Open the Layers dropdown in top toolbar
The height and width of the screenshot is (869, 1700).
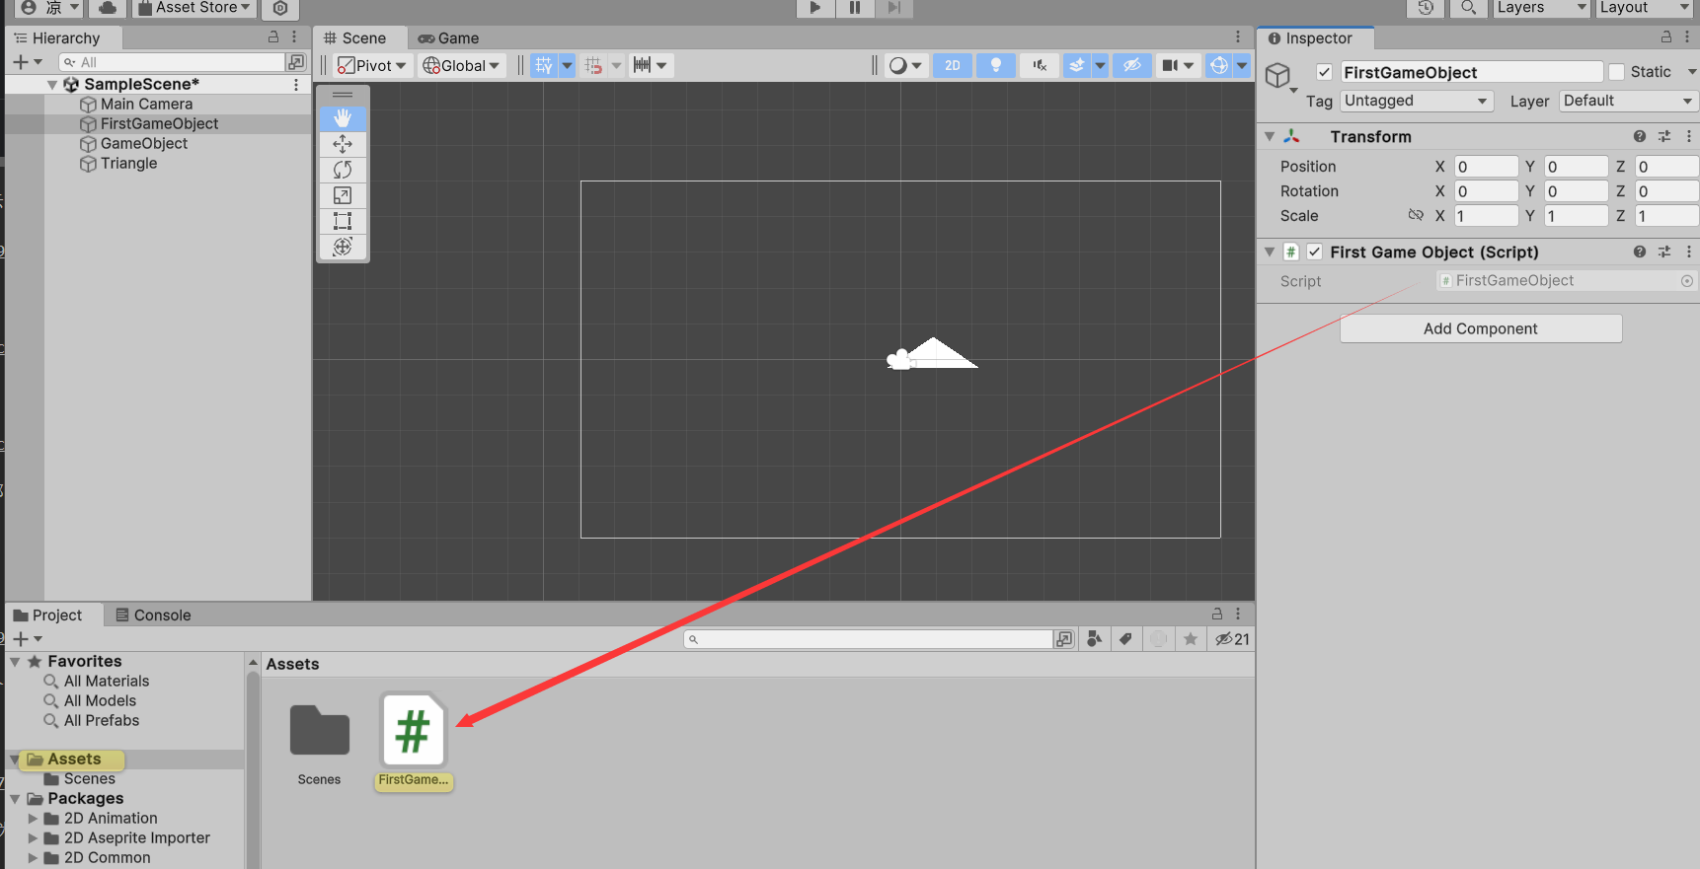pyautogui.click(x=1541, y=8)
